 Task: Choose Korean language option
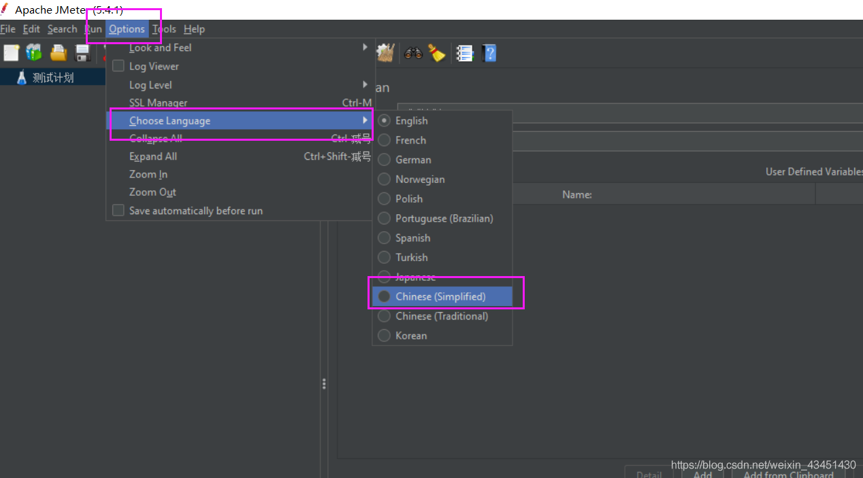click(442, 336)
